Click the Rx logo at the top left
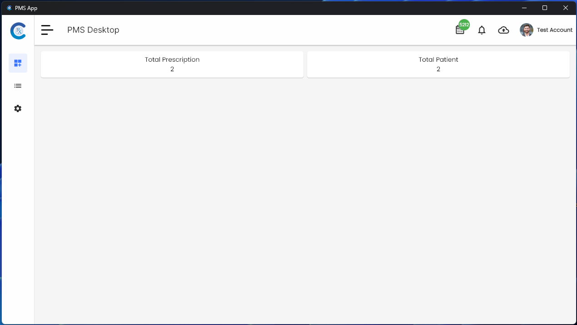The height and width of the screenshot is (325, 577). coord(18,30)
